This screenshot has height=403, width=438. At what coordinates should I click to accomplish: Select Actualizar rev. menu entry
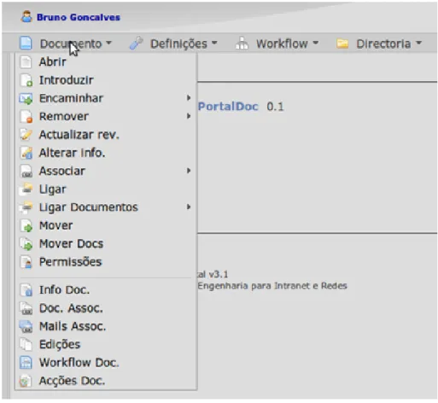(106, 135)
